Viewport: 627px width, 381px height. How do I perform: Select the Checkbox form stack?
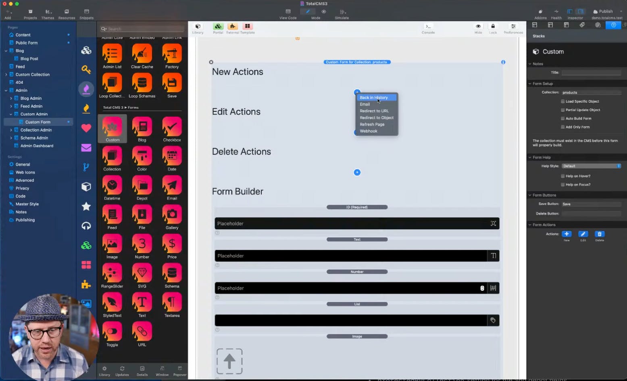click(172, 127)
